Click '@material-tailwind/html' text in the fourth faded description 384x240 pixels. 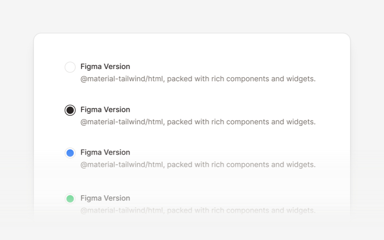pos(122,210)
